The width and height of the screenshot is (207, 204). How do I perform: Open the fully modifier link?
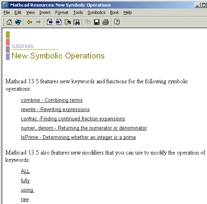click(25, 180)
